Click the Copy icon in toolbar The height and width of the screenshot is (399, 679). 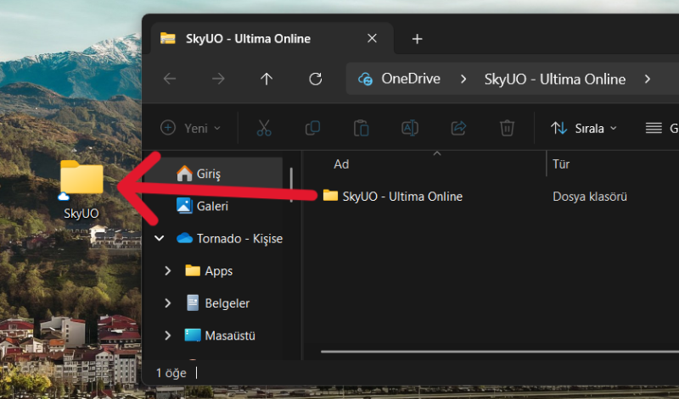pyautogui.click(x=312, y=129)
